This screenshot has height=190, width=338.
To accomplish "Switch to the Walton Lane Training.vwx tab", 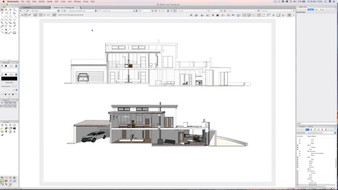I will coord(64,7).
